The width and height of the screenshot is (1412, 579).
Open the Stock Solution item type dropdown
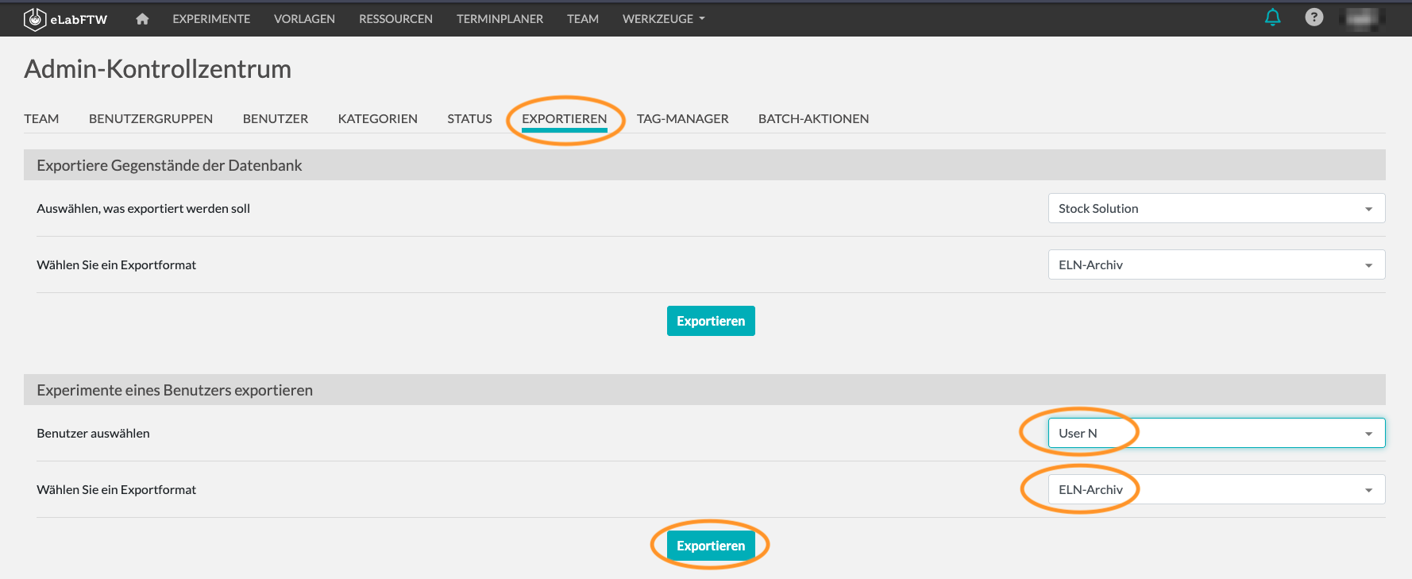click(1216, 209)
